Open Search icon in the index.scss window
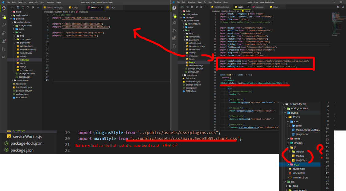The image size is (346, 191). [4, 25]
